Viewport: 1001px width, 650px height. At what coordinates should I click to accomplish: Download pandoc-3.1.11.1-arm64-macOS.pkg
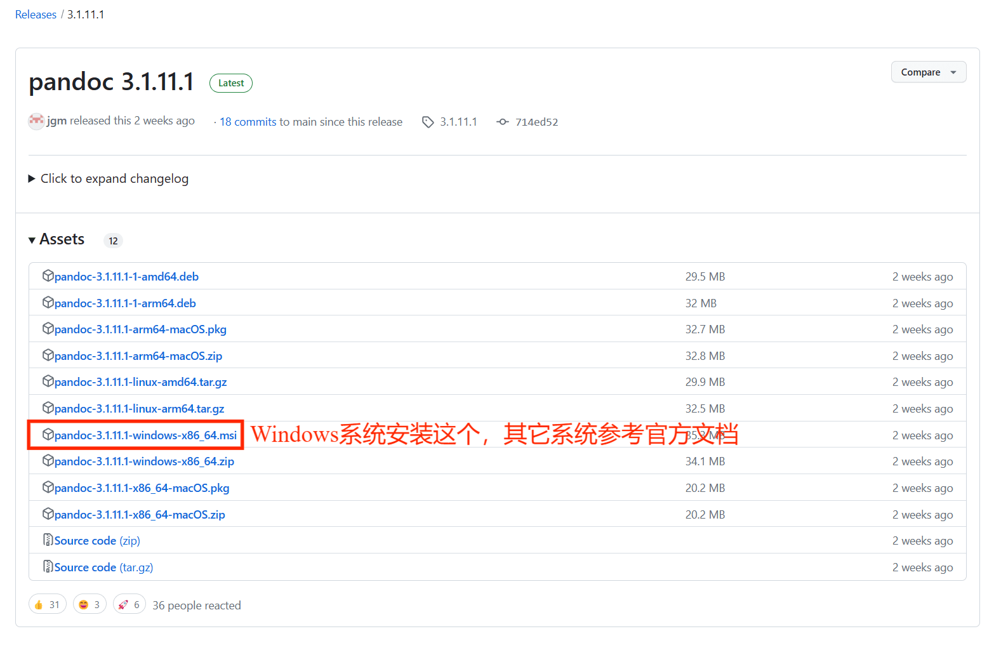140,329
